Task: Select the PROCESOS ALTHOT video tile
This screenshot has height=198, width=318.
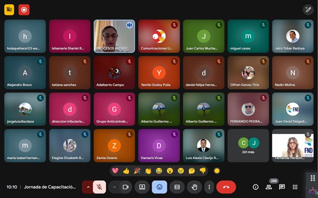Action: tap(114, 36)
